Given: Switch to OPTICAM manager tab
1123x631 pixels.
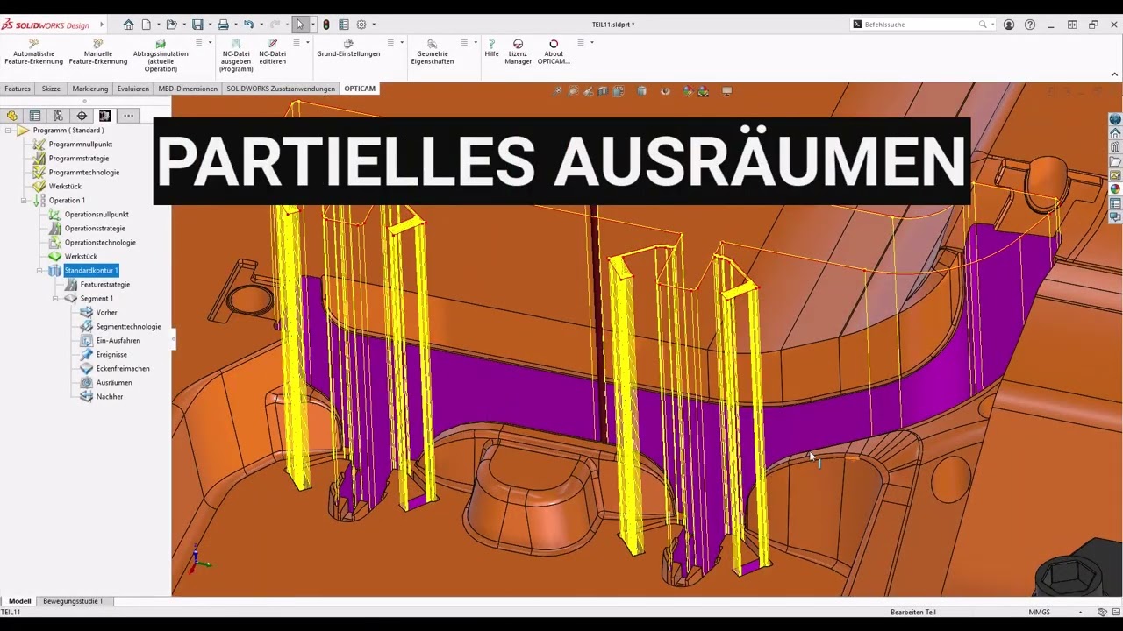Looking at the screenshot, I should tap(105, 116).
